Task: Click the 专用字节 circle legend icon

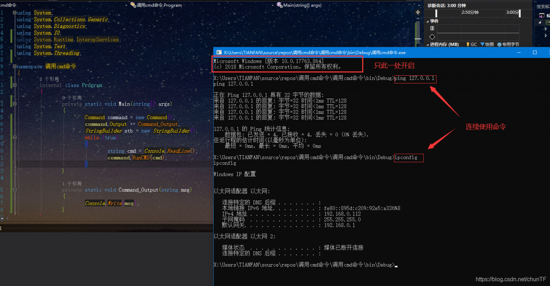Action: [499, 44]
